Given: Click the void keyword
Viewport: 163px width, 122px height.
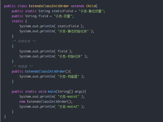Looking at the screenshot, I should [x=42, y=92].
